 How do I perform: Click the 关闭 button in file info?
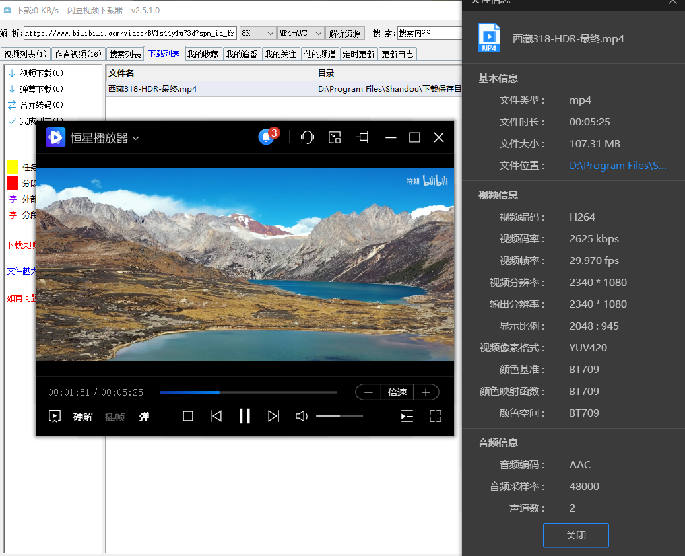click(x=575, y=536)
